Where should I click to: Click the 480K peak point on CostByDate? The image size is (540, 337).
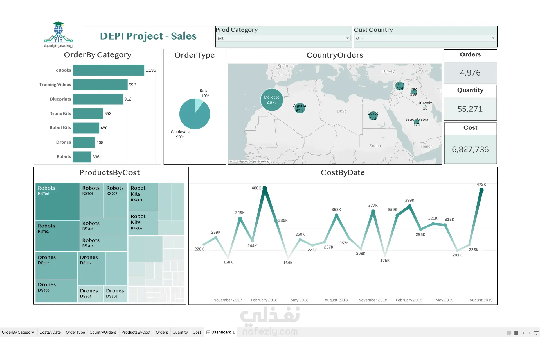[x=264, y=188]
